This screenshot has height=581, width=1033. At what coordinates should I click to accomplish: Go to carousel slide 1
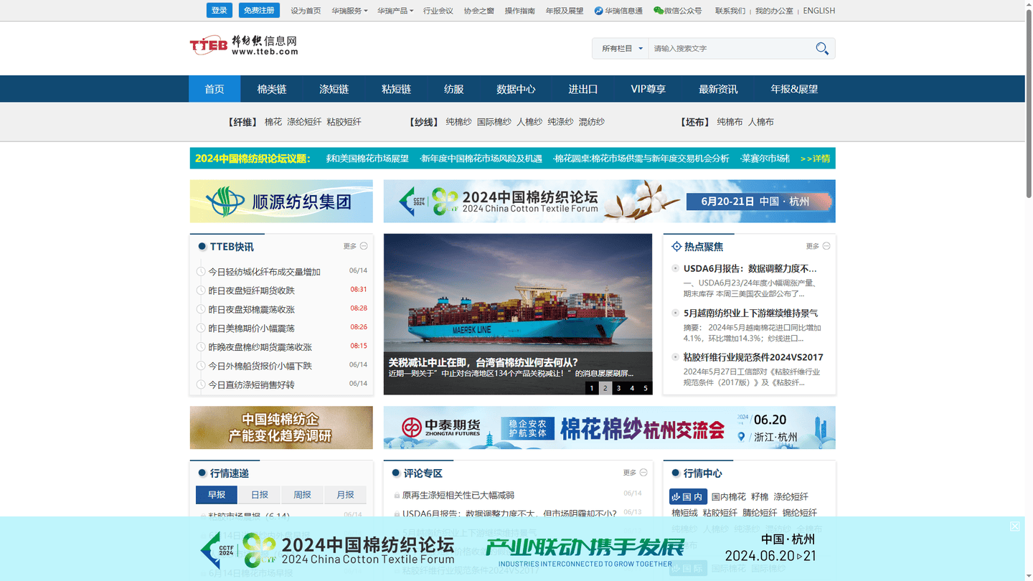coord(592,388)
